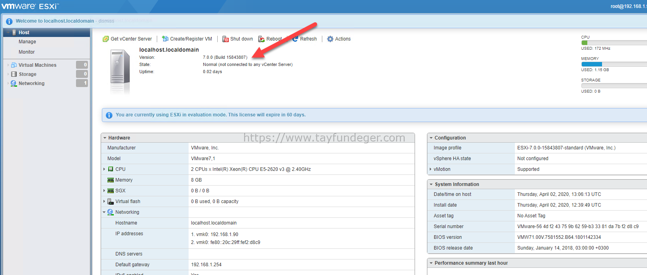Open Storage in navigator
The width and height of the screenshot is (647, 275).
[27, 74]
